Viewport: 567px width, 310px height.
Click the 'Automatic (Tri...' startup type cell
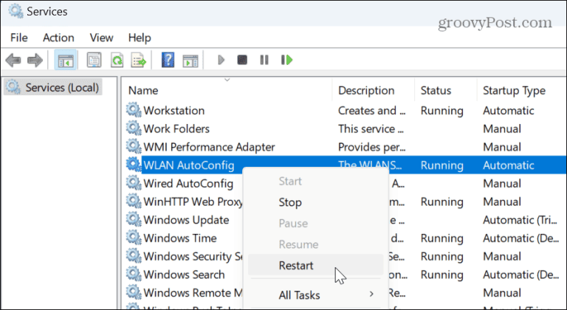tap(520, 220)
